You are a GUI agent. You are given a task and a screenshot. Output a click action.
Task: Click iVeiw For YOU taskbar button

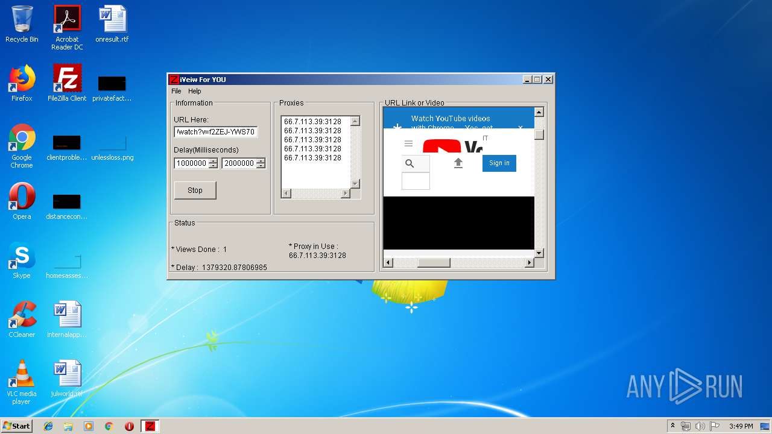[150, 426]
